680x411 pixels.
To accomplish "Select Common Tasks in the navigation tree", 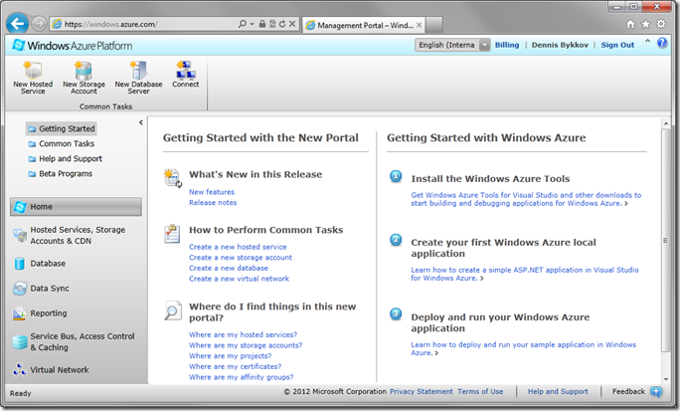I will [x=67, y=143].
